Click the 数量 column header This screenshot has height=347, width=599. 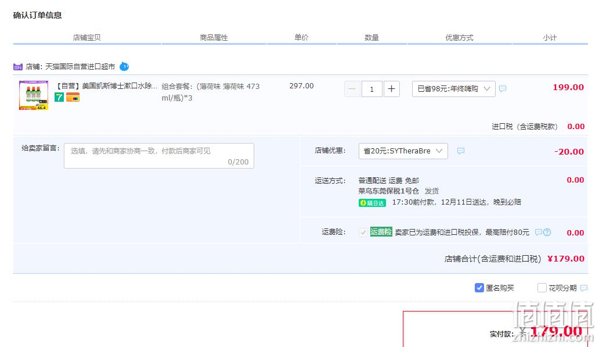coord(371,38)
